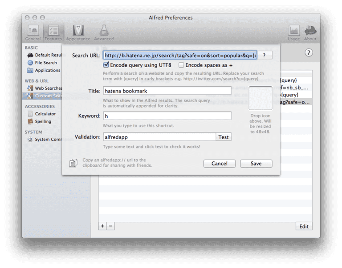This screenshot has height=268, width=342.
Task: Select the list row ending ag?safe=o…
Action: pyautogui.click(x=296, y=102)
